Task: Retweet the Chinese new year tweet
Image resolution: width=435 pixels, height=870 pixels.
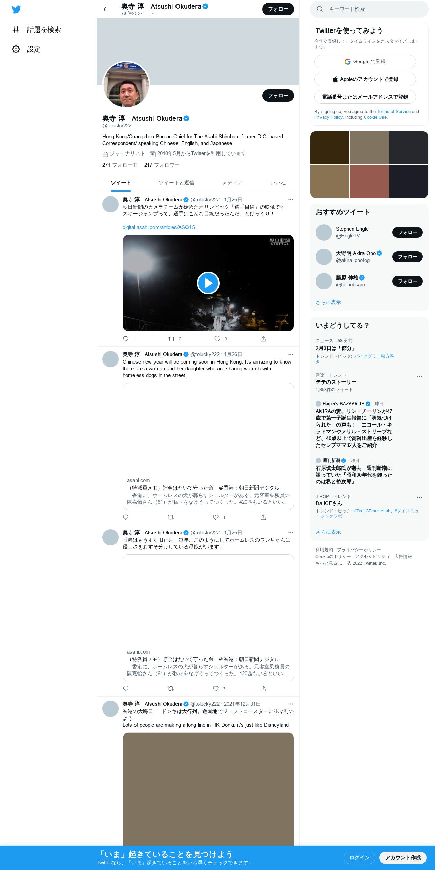Action: click(x=171, y=517)
